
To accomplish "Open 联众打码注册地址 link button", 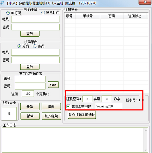I will [82, 115].
